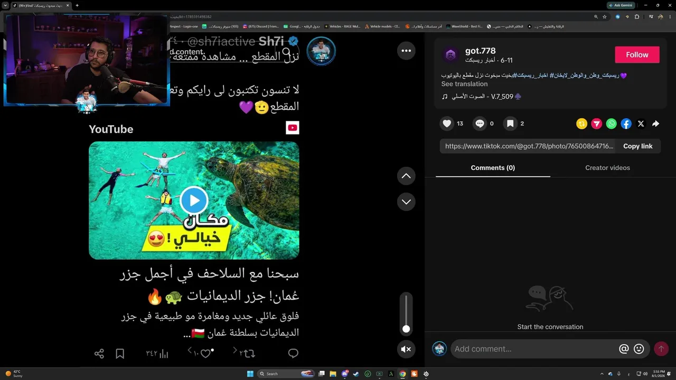The width and height of the screenshot is (676, 380).
Task: Open comments via the speech bubble icon
Action: click(x=480, y=123)
